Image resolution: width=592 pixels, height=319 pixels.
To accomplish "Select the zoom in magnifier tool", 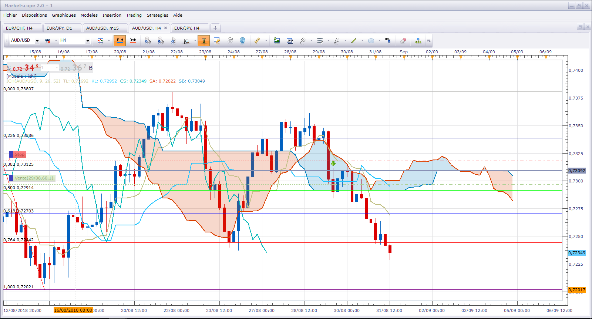I will point(147,41).
